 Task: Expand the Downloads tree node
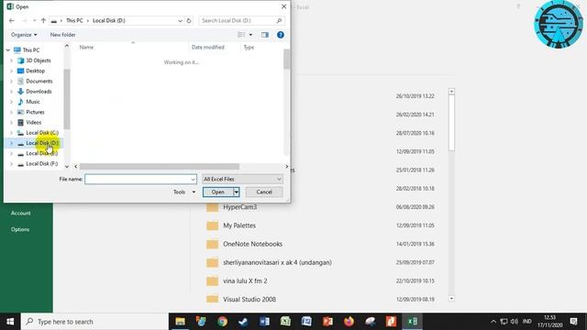coord(11,92)
